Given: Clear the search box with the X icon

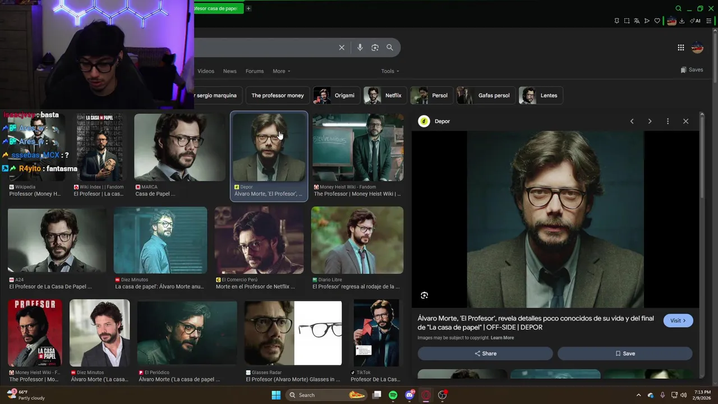Looking at the screenshot, I should tap(342, 48).
